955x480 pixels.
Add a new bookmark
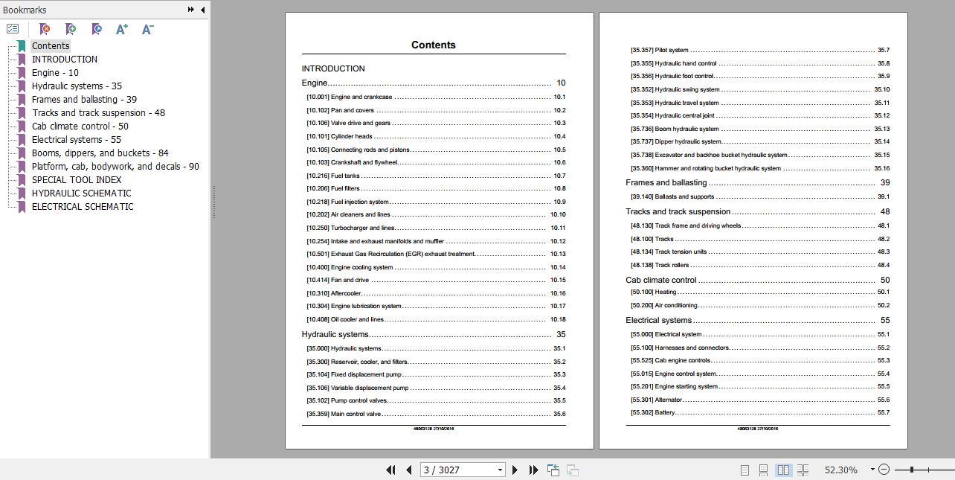tap(70, 29)
